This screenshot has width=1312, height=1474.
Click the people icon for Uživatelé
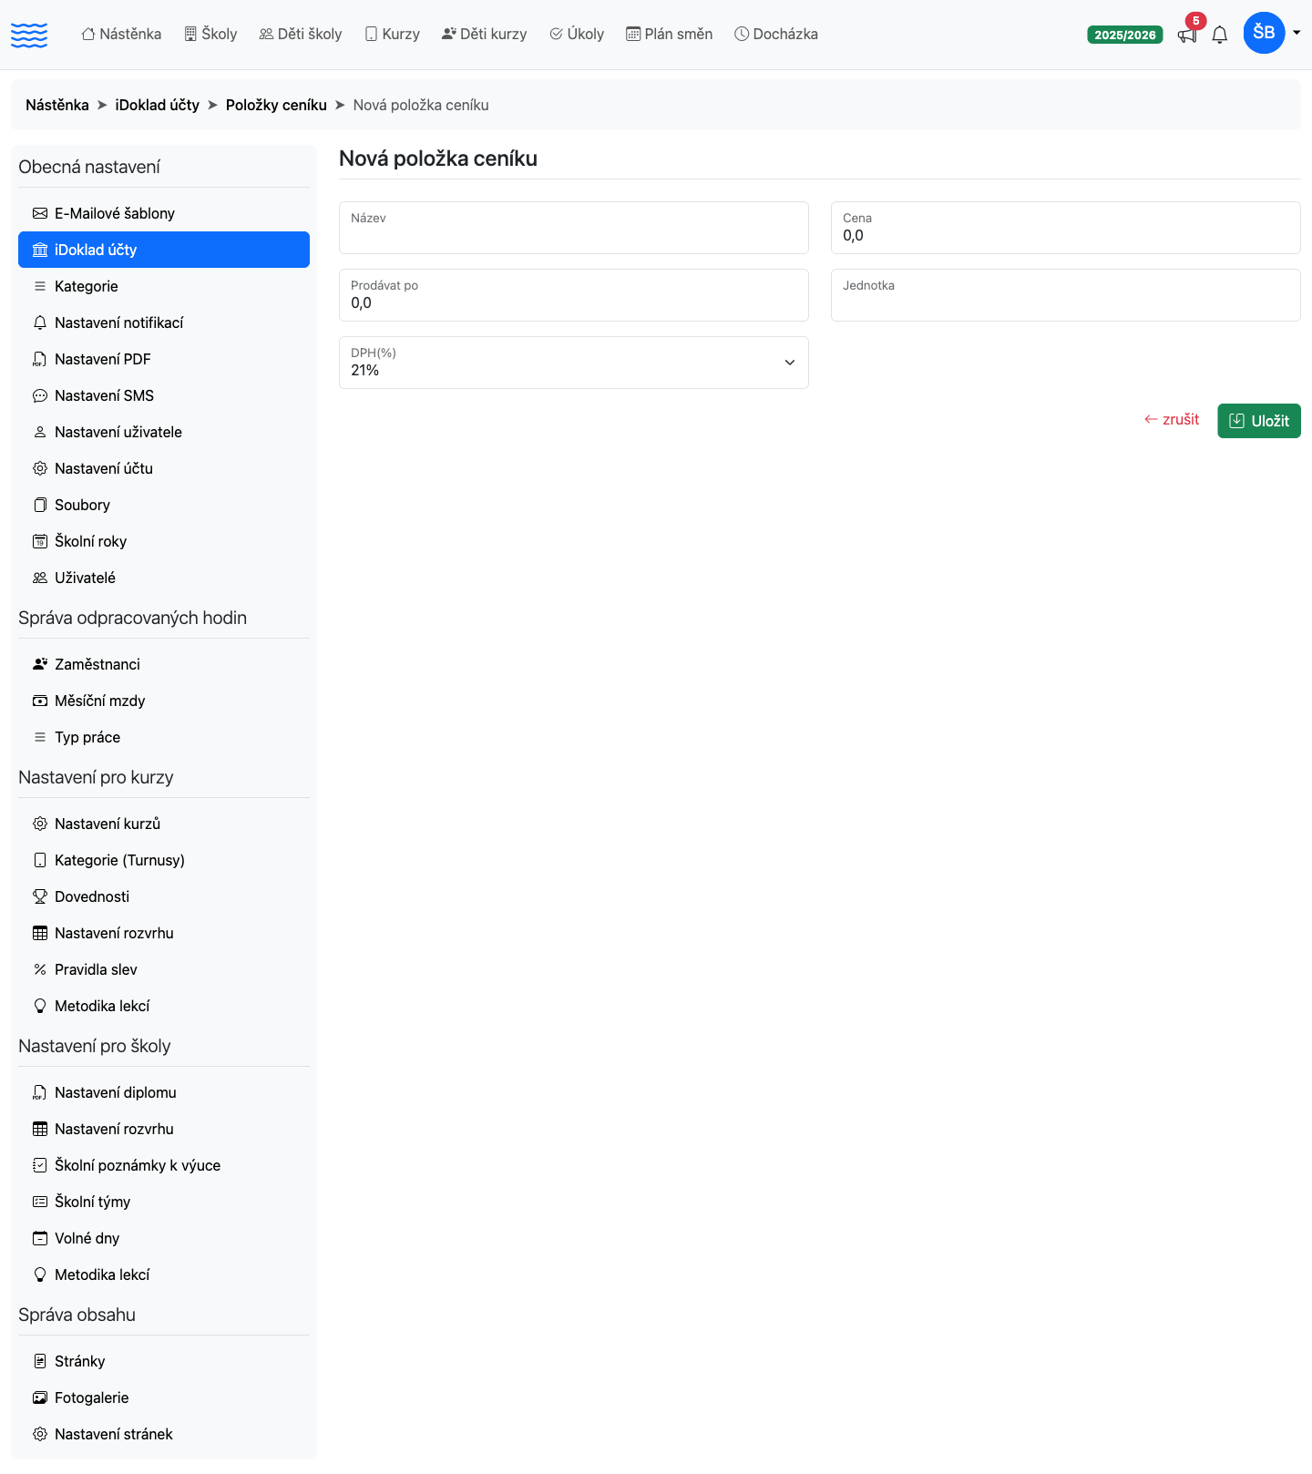[40, 578]
